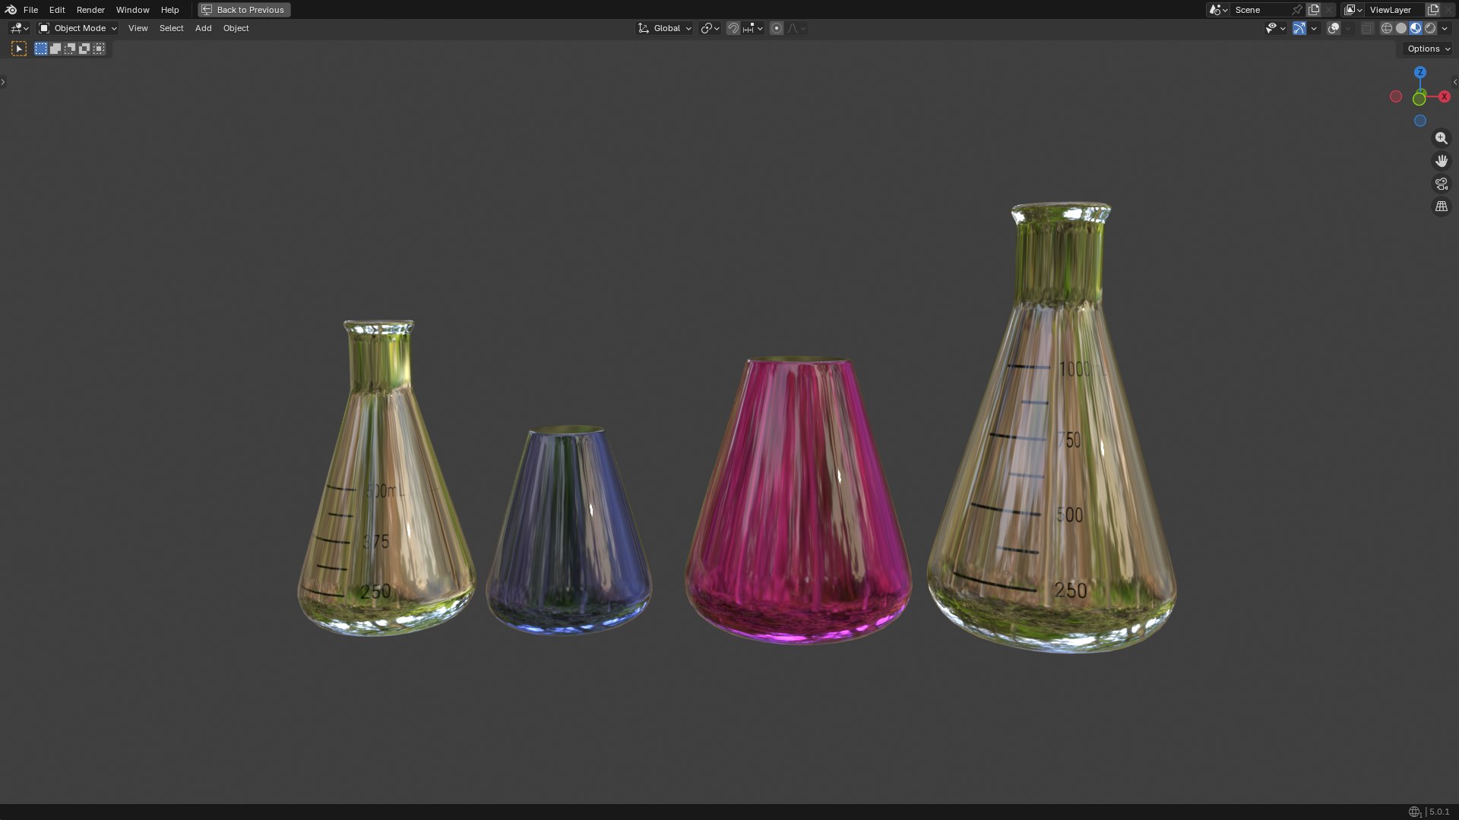Open the viewport Select menu
Viewport: 1459px width, 820px height.
click(171, 28)
